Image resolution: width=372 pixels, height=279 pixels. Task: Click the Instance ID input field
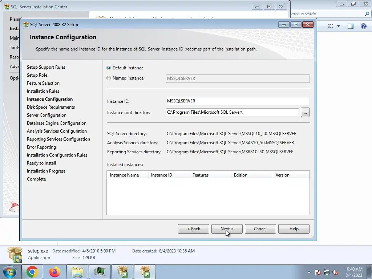tap(238, 101)
